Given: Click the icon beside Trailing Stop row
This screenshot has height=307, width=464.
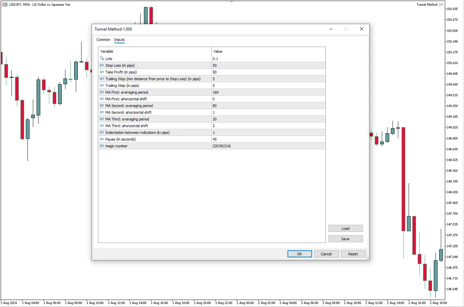Looking at the screenshot, I should [x=102, y=79].
